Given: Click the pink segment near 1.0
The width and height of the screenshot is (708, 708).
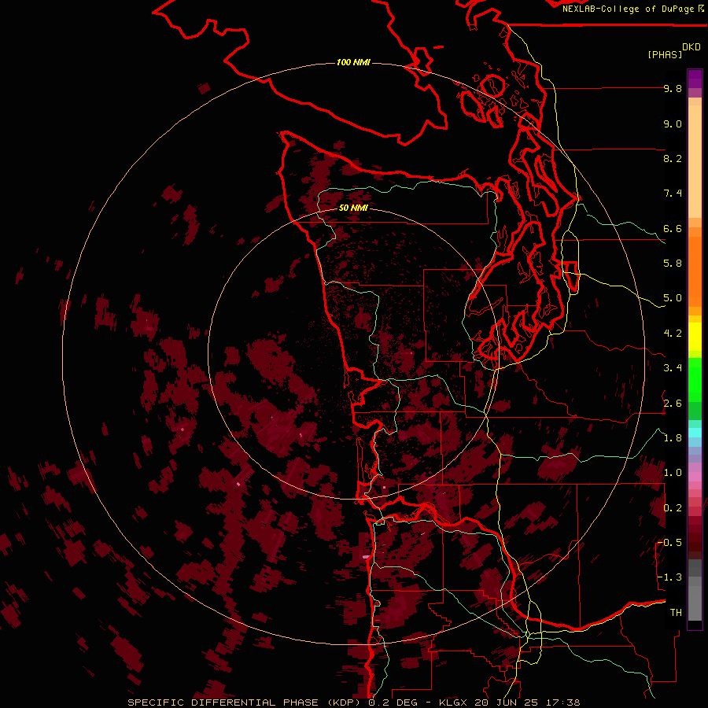Looking at the screenshot, I should (695, 477).
